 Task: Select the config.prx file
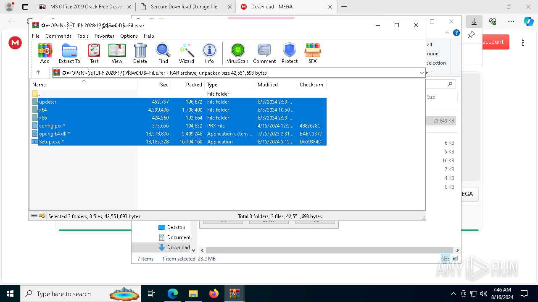click(x=179, y=126)
